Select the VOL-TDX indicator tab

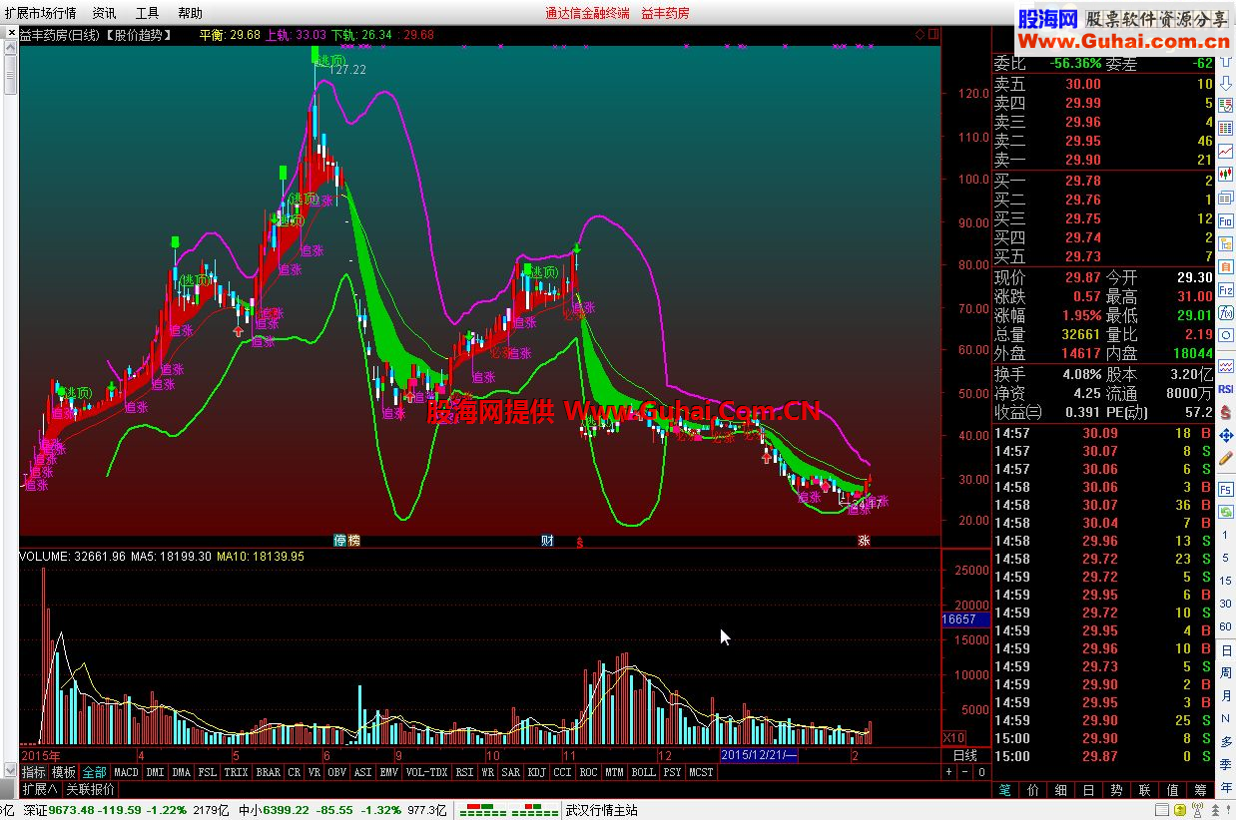(427, 772)
